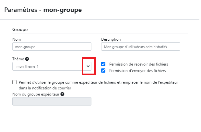Focus the Nom field containing mon-groupe
Viewport: 201px width, 132px height.
52,46
